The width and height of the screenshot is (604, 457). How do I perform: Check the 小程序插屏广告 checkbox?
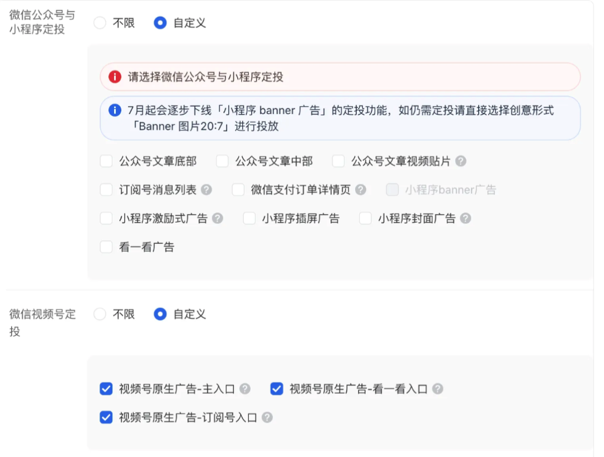[249, 219]
